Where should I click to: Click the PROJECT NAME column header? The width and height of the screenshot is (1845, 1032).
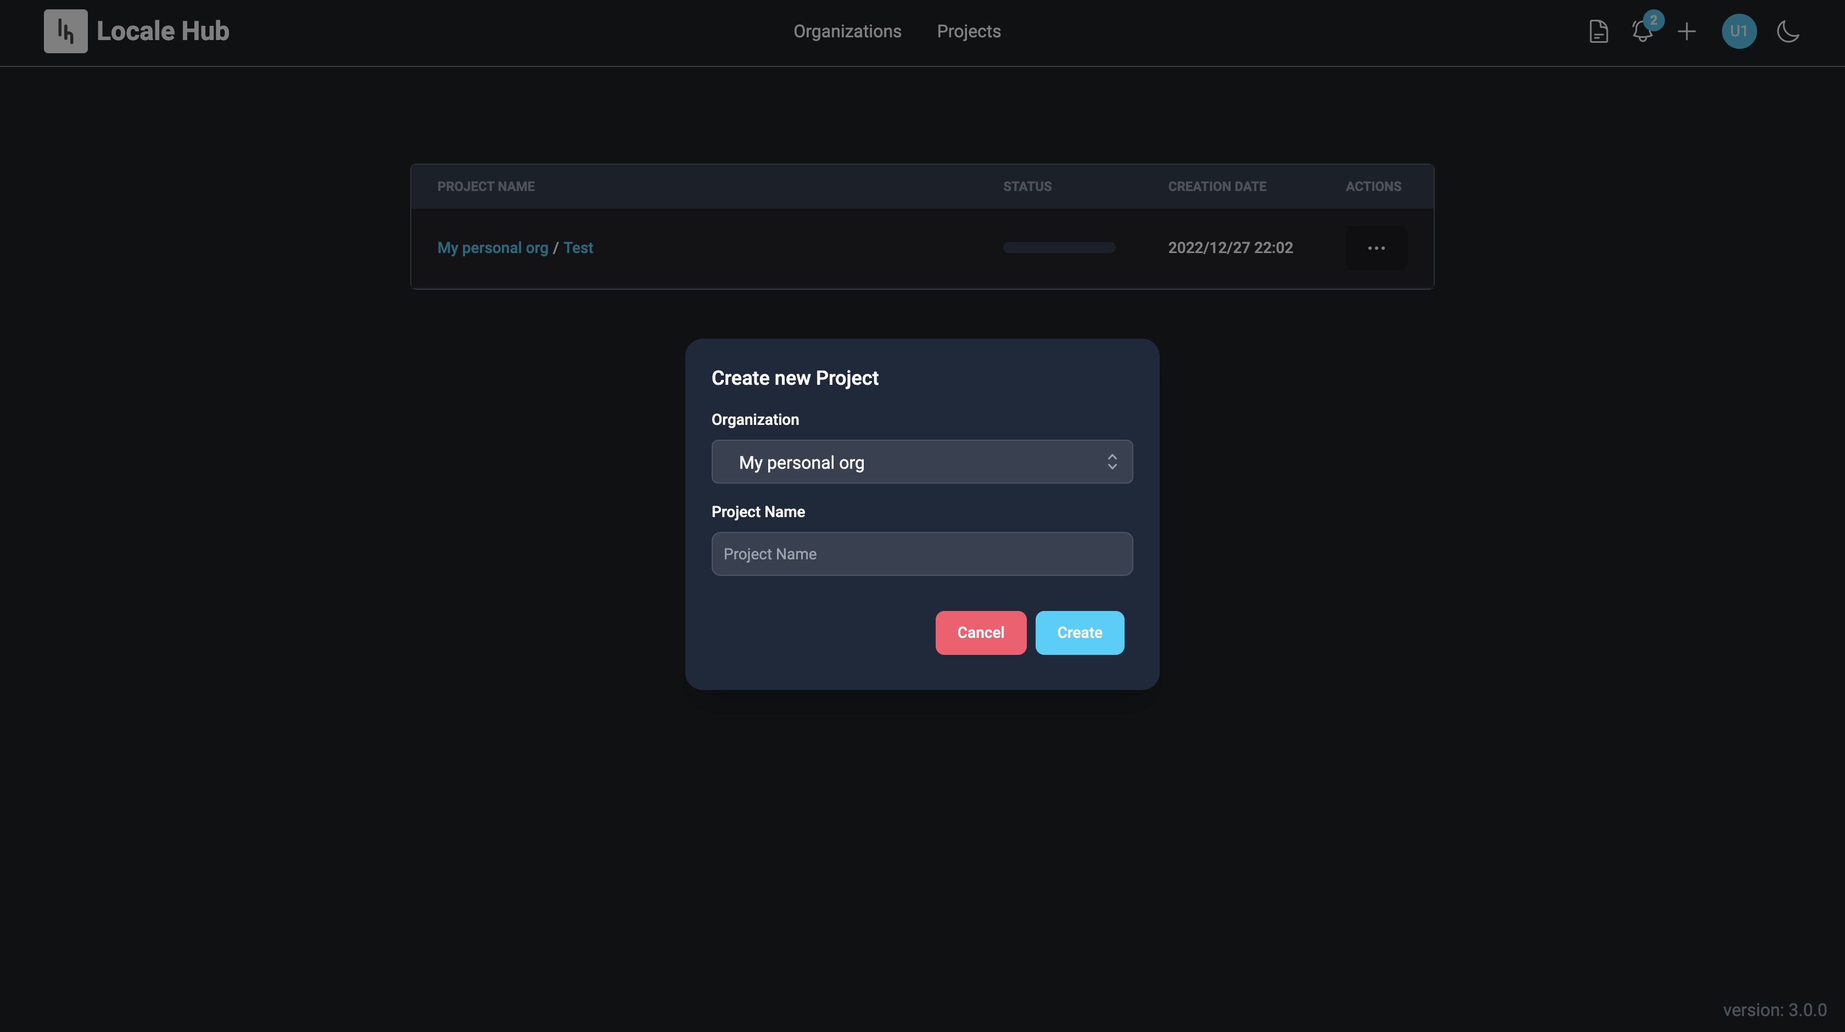[x=485, y=186]
